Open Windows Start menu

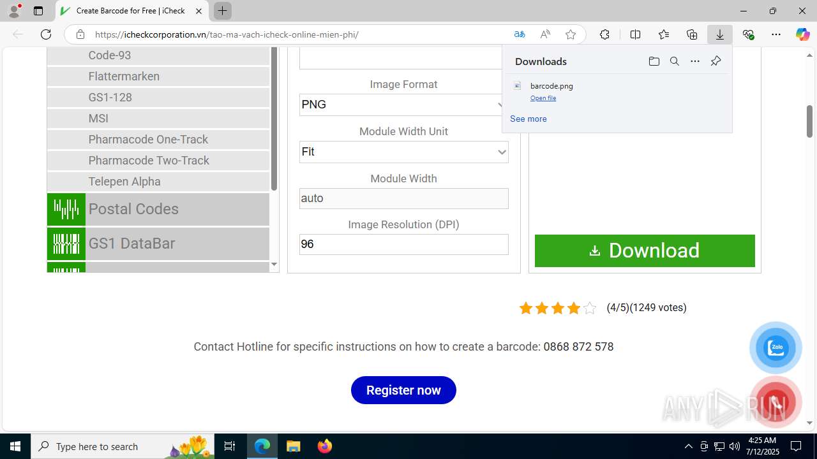15,446
